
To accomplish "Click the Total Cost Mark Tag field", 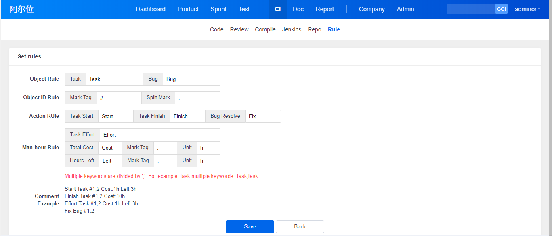I will pos(166,148).
